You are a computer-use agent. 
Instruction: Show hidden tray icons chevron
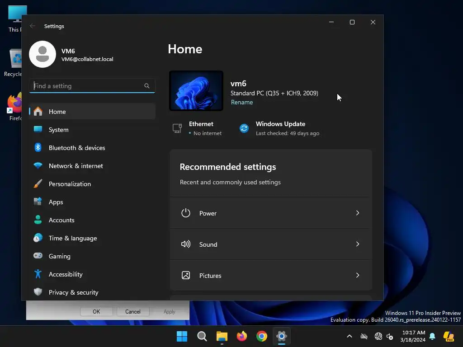coord(350,336)
